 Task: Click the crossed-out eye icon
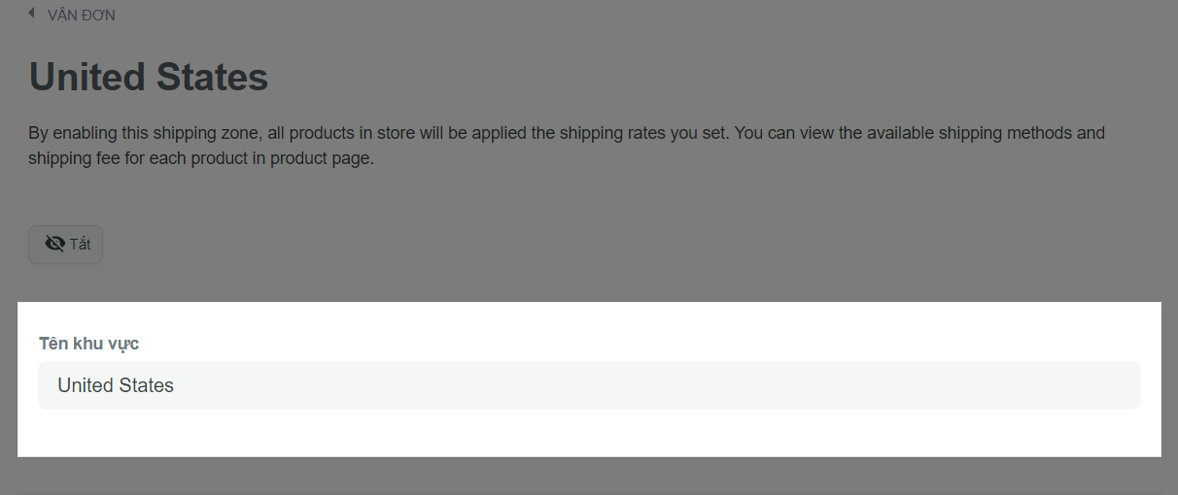pyautogui.click(x=55, y=245)
